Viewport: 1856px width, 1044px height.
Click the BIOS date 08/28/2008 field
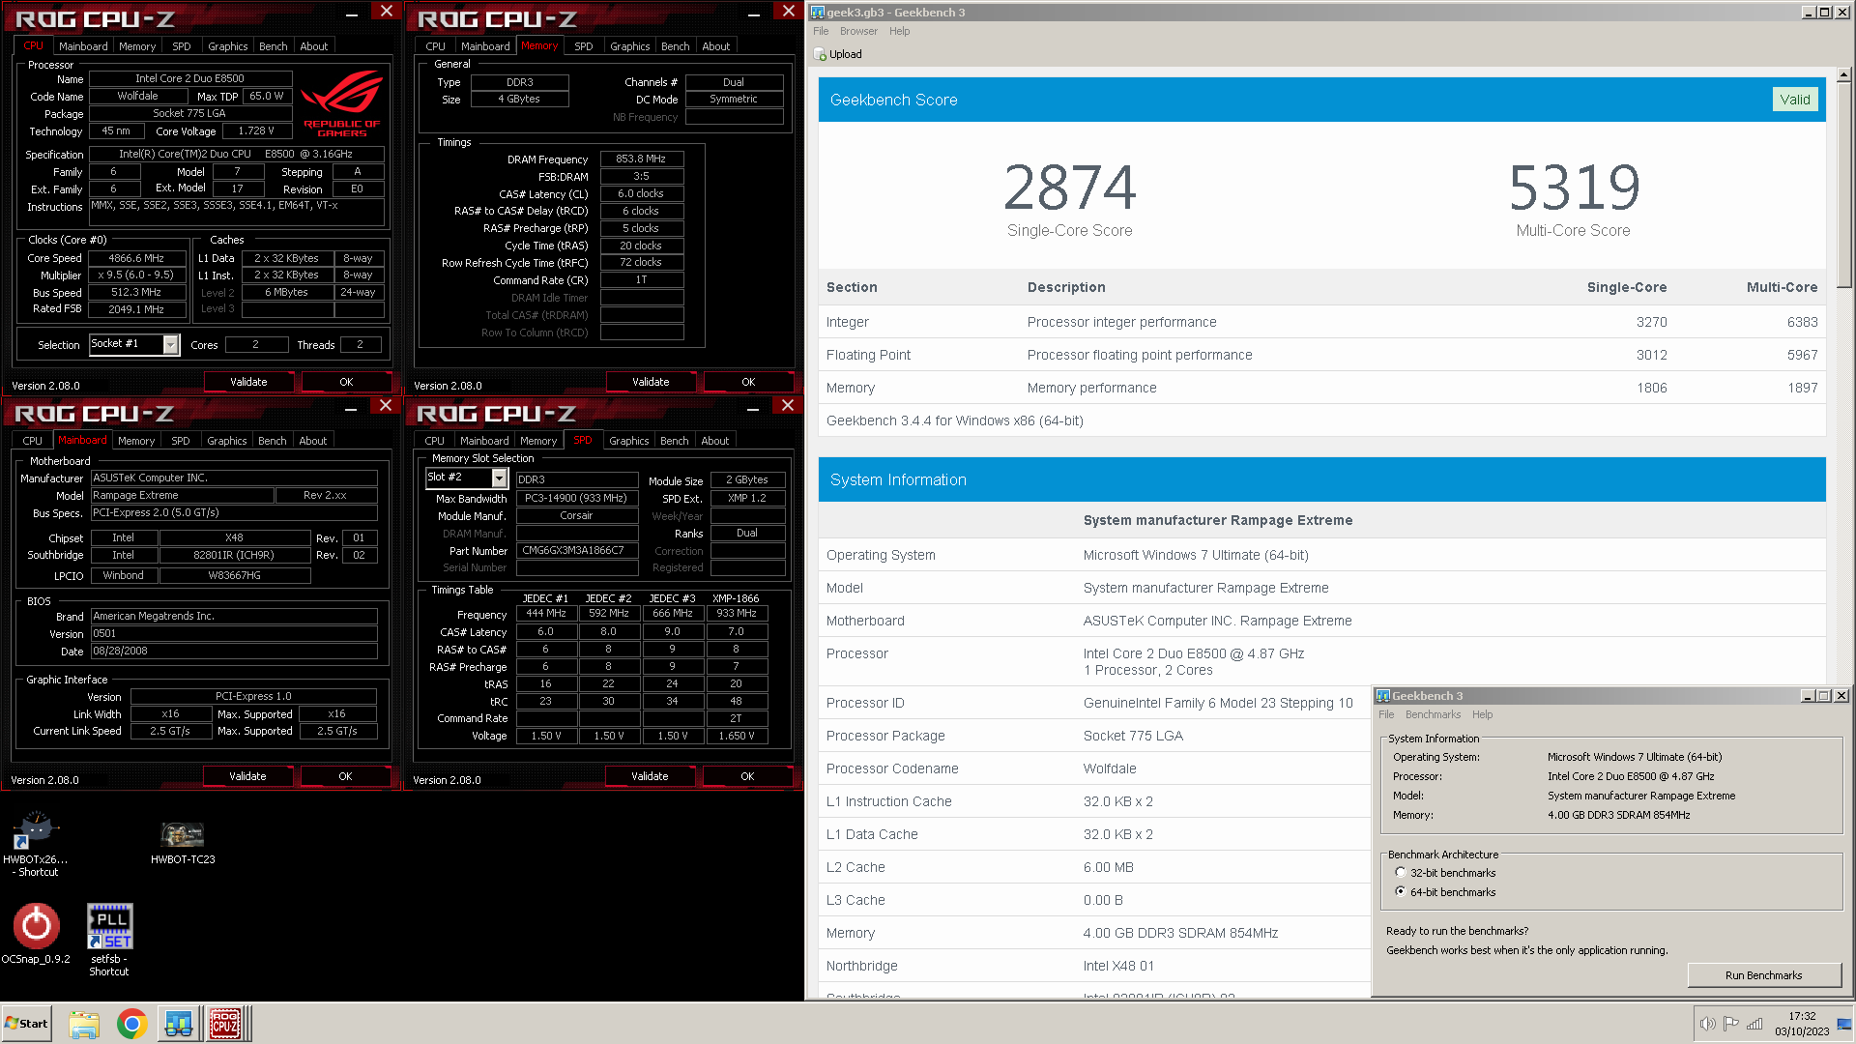coord(234,651)
